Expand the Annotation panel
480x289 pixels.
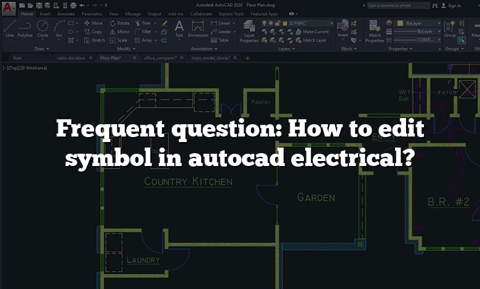[204, 49]
